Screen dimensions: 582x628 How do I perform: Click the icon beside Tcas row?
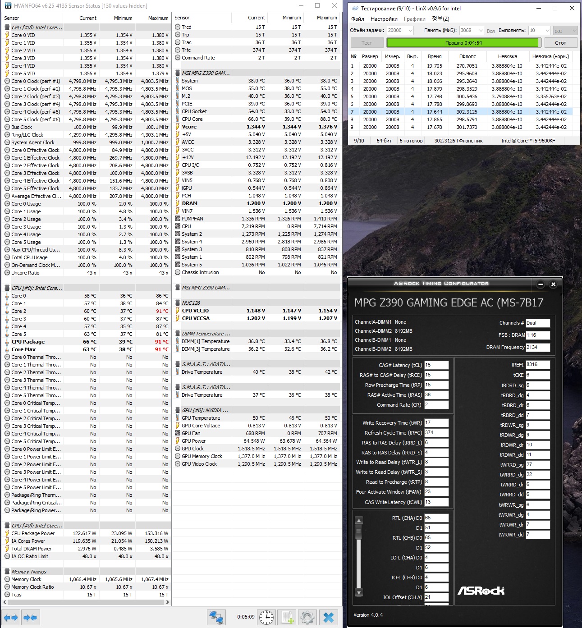pos(7,595)
